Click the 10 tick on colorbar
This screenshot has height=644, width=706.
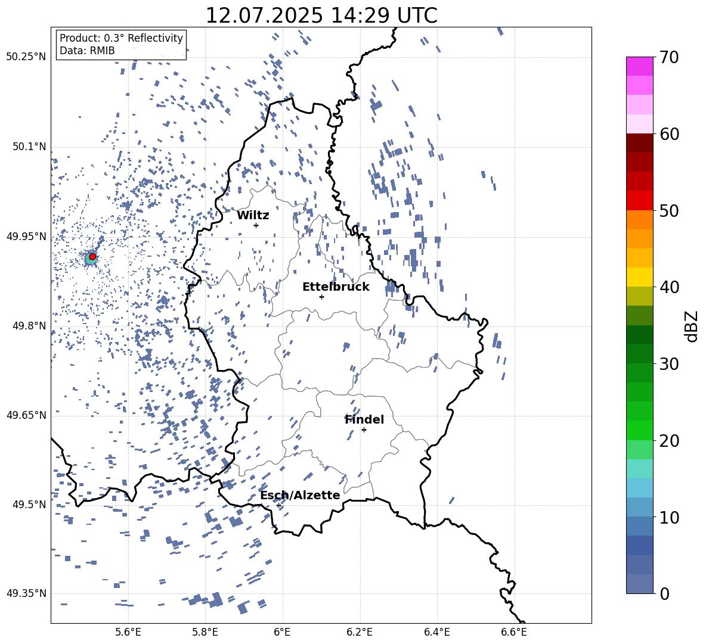tap(669, 517)
